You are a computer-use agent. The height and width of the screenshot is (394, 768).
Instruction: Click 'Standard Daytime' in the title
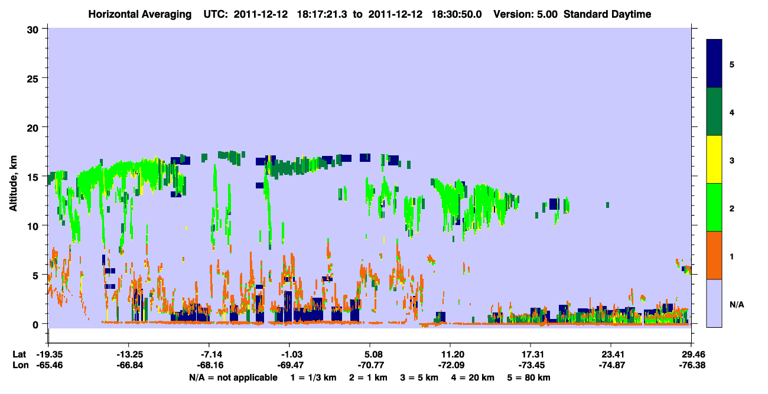(607, 14)
